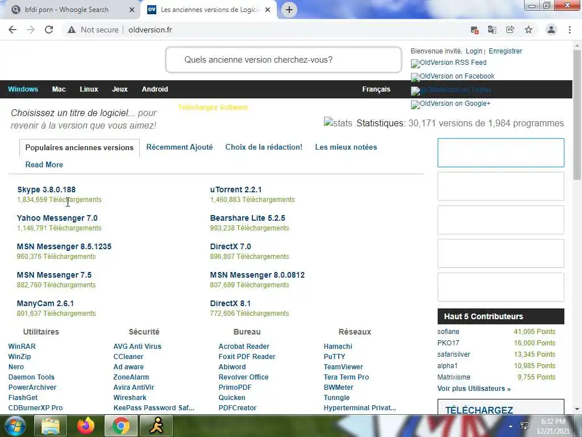The height and width of the screenshot is (437, 582).
Task: Open contributor sofiane's profile
Action: [x=448, y=332]
